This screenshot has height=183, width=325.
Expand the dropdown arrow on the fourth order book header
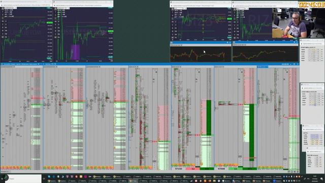(138, 67)
